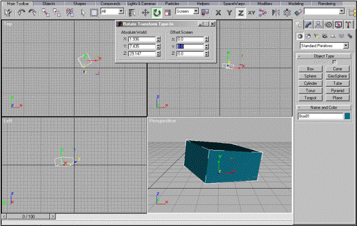357x226 pixels.
Task: Select the Cameras category icon
Action: [324, 36]
